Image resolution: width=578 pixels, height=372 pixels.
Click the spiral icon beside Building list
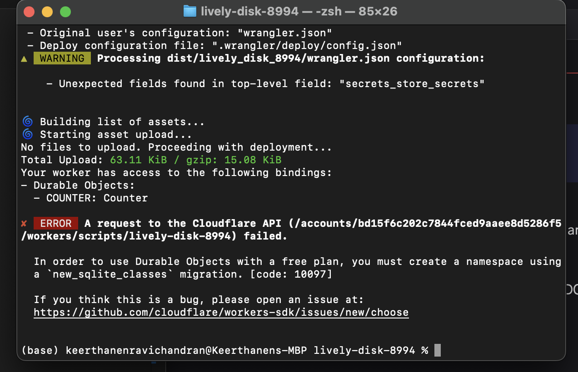[x=27, y=122]
